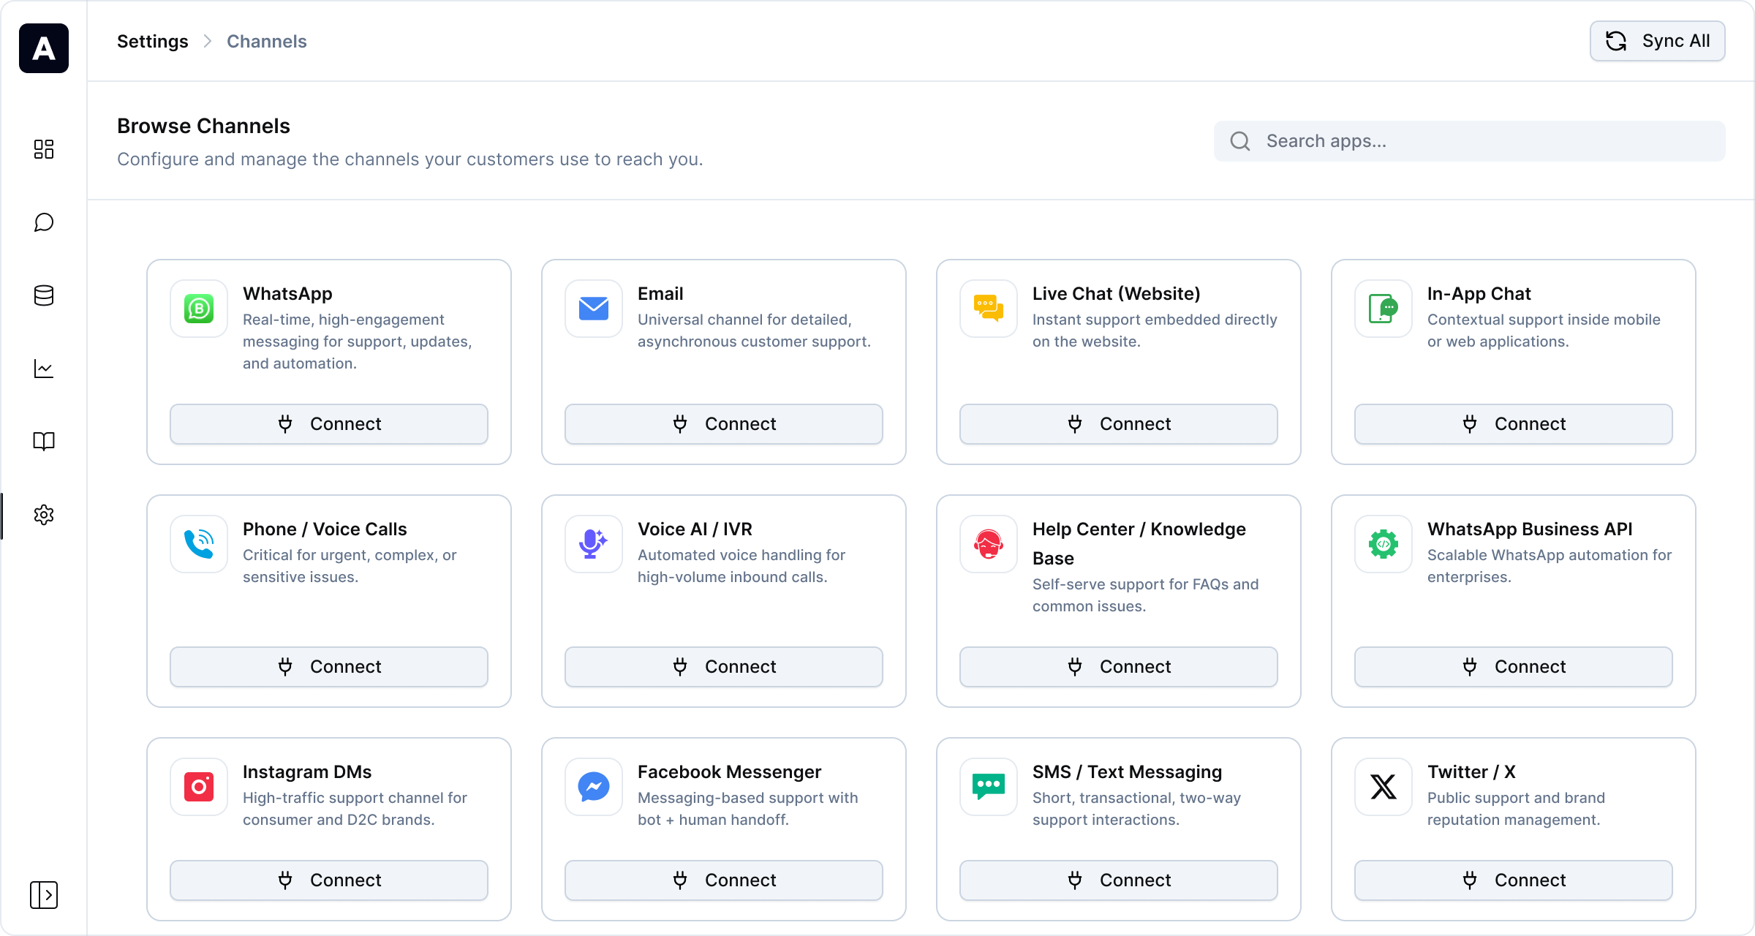Viewport: 1755px width, 936px height.
Task: Open the settings gear icon in sidebar
Action: [x=44, y=515]
